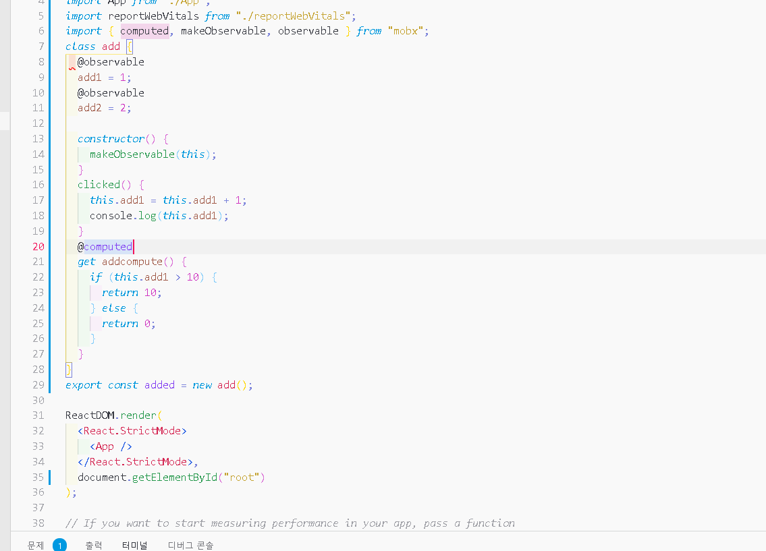
Task: Click "</React.StrictMode>" closing tag
Action: pyautogui.click(x=136, y=462)
